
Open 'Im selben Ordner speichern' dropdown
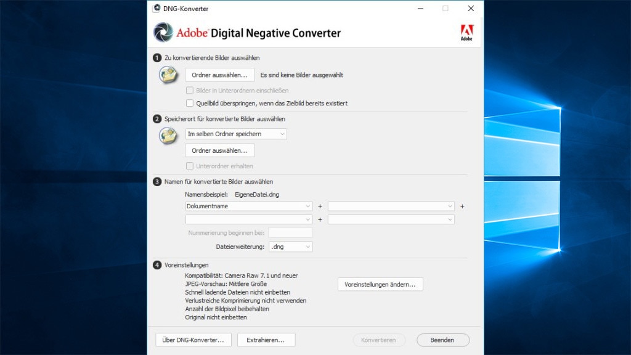[x=236, y=134]
